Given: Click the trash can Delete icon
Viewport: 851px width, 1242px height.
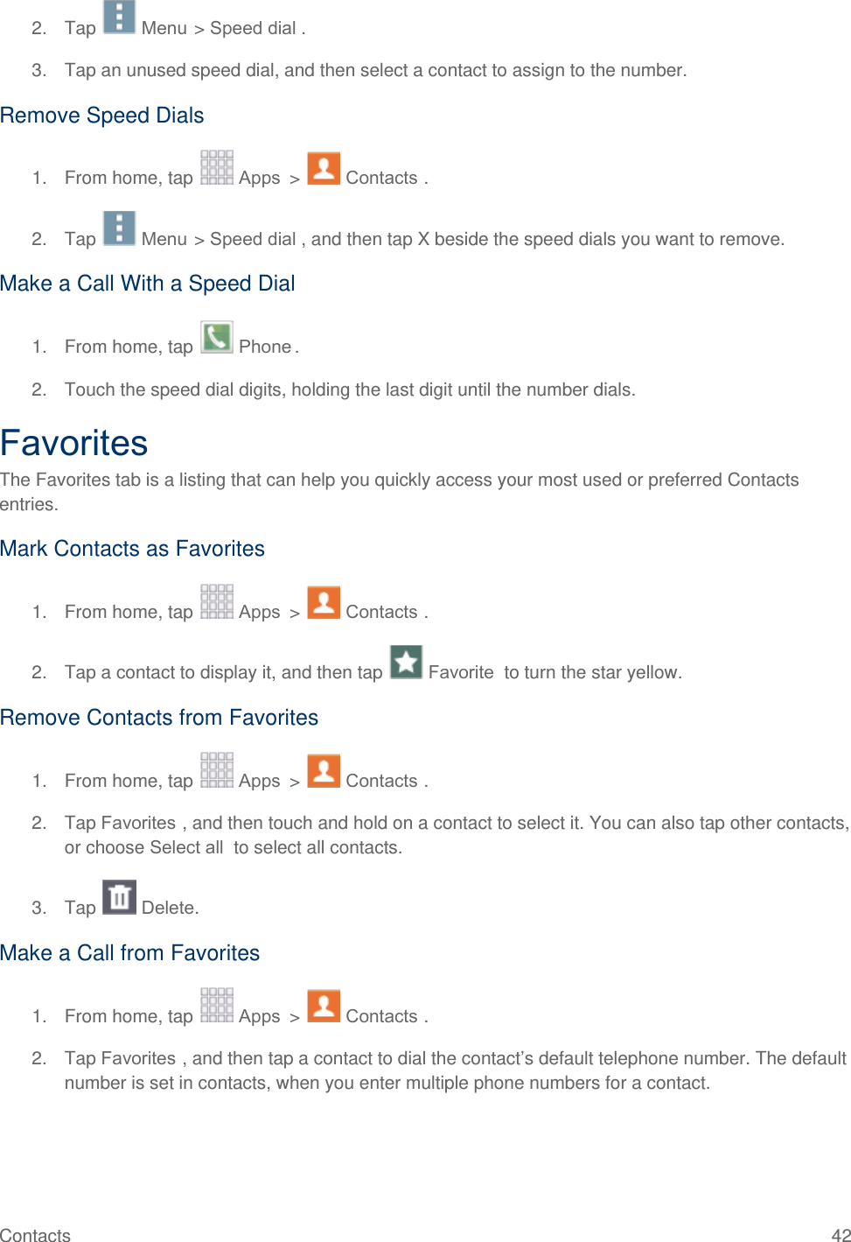Looking at the screenshot, I should tap(119, 897).
